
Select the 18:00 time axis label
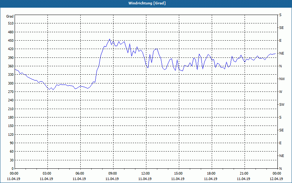pos(212,173)
